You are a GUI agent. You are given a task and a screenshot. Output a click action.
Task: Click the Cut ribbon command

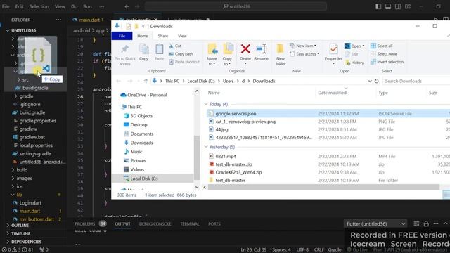tap(175, 46)
